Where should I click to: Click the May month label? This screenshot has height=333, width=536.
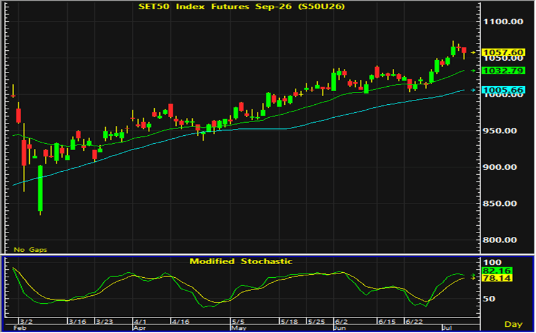[x=239, y=328]
